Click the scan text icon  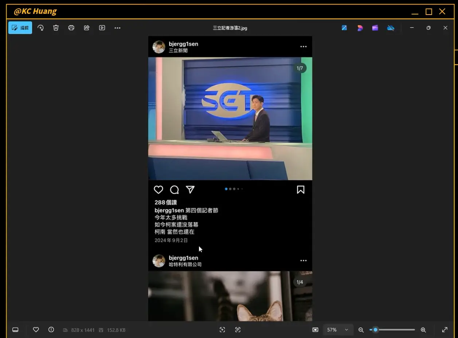pyautogui.click(x=238, y=330)
